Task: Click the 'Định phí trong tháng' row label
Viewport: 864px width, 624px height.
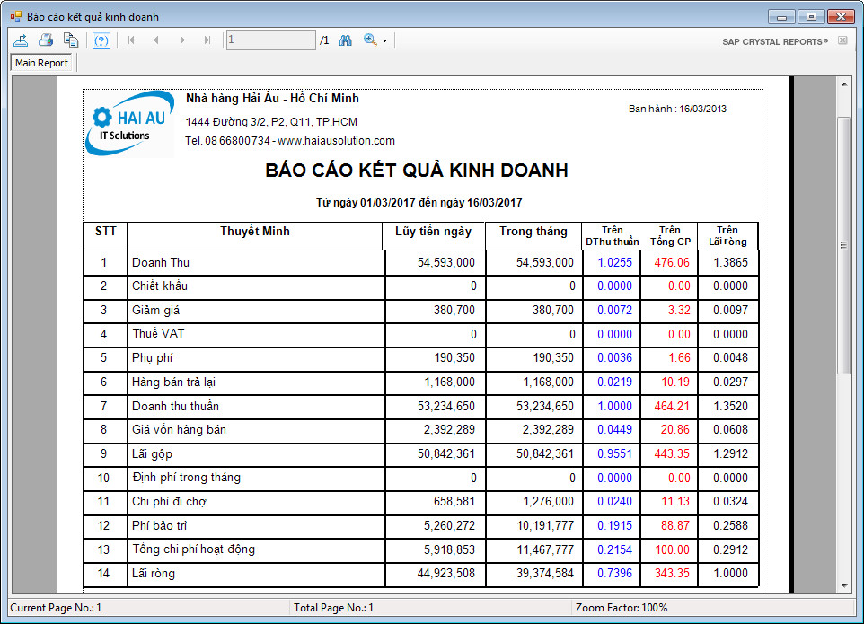Action: click(186, 478)
